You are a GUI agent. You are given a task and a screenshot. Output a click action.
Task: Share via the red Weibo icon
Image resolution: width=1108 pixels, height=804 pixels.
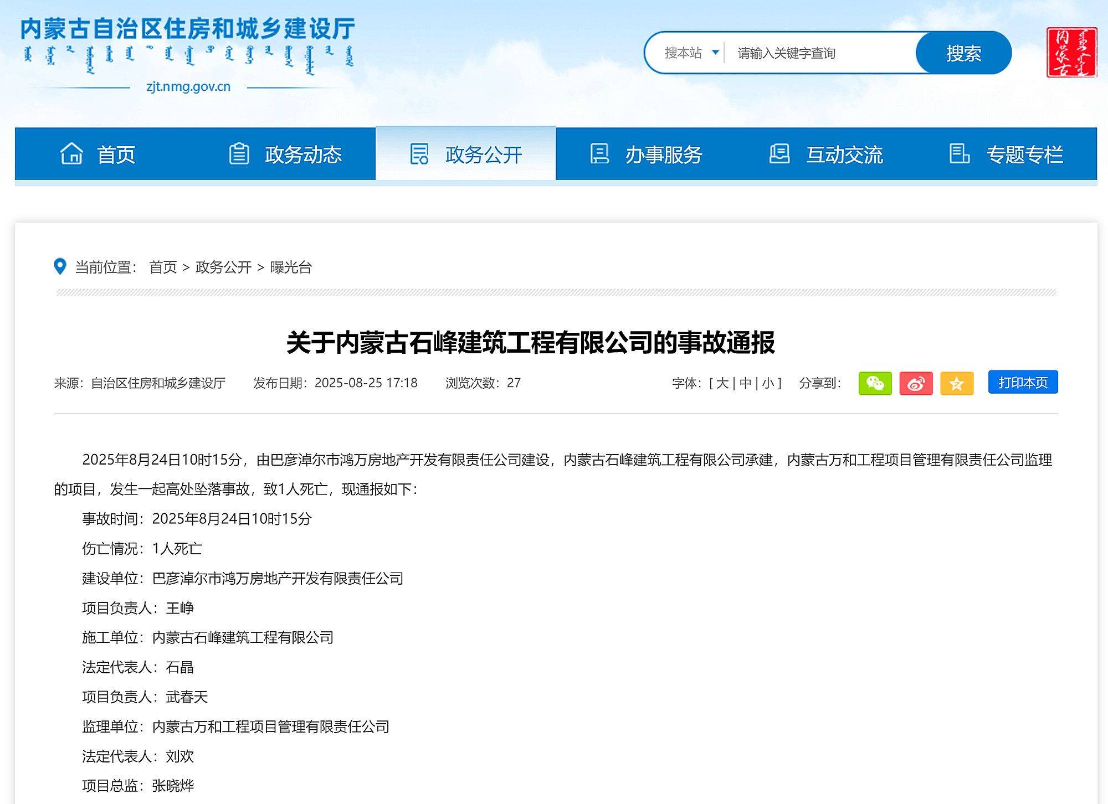(915, 383)
